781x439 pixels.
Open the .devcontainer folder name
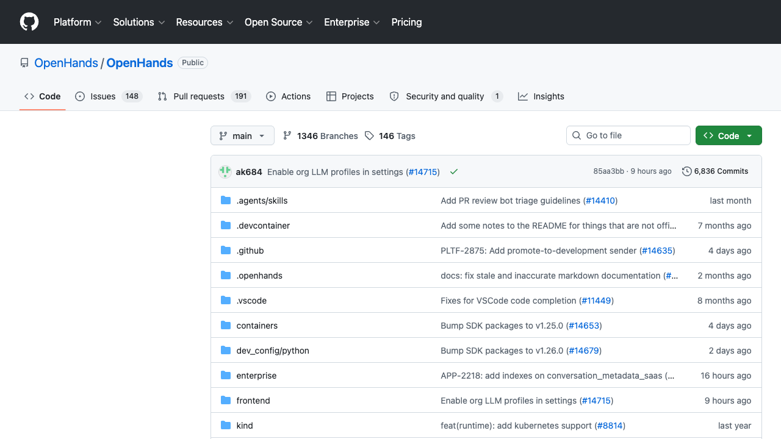(263, 226)
